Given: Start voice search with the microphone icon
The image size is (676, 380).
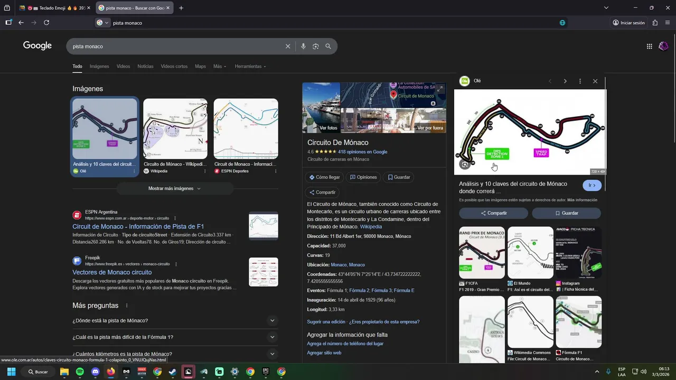Looking at the screenshot, I should tap(303, 46).
